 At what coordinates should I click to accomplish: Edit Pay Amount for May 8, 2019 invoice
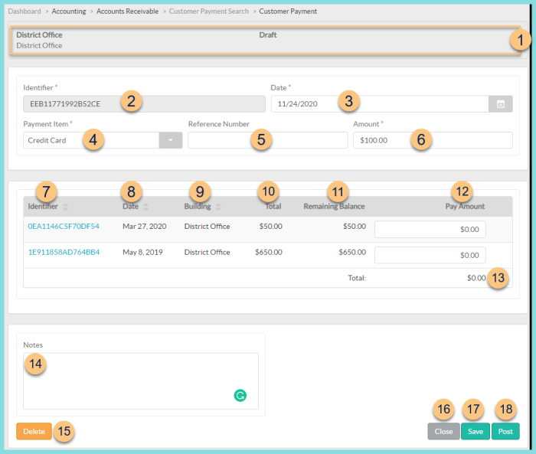coord(430,256)
